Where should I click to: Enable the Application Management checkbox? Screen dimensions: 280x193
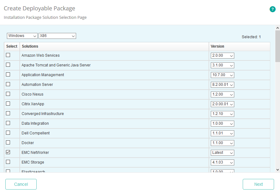pyautogui.click(x=8, y=74)
